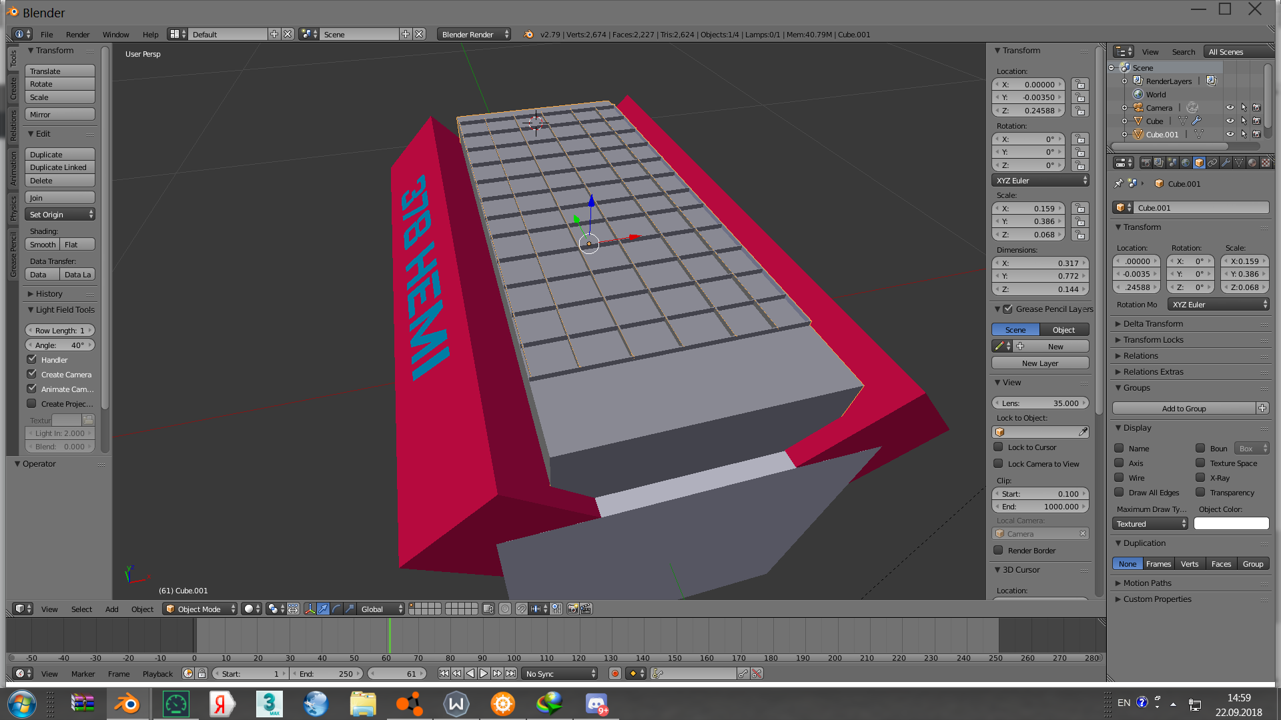Click the Translate button

pos(60,71)
